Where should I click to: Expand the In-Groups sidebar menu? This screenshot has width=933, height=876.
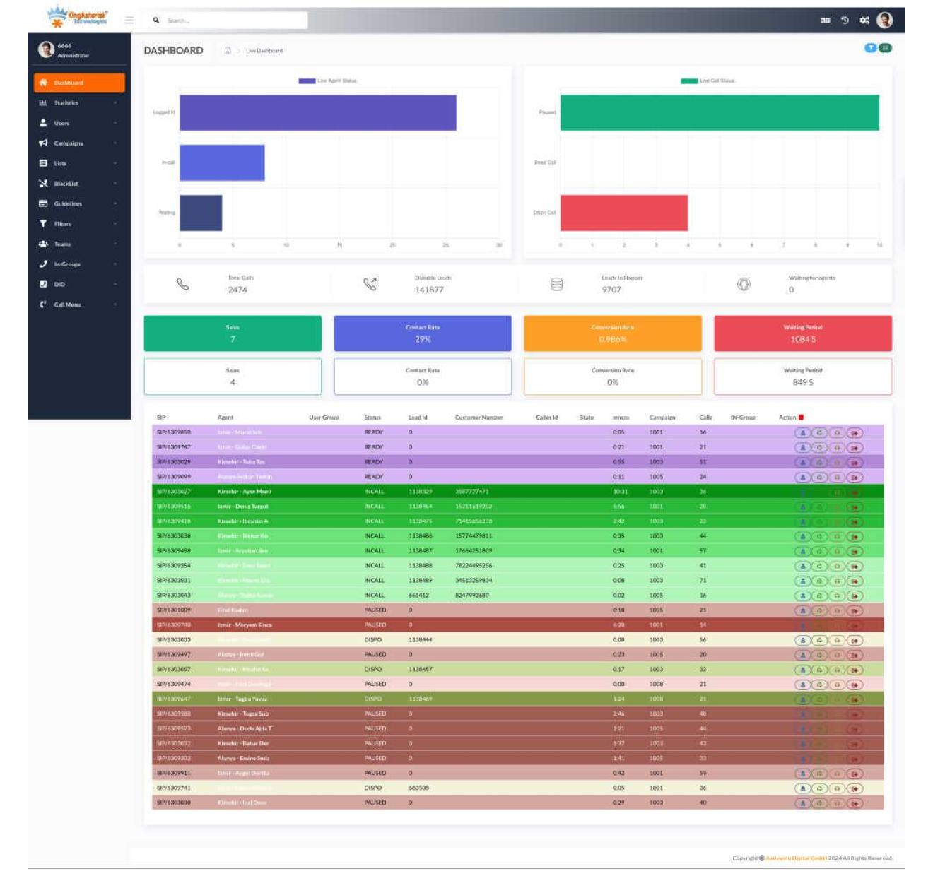[x=78, y=264]
